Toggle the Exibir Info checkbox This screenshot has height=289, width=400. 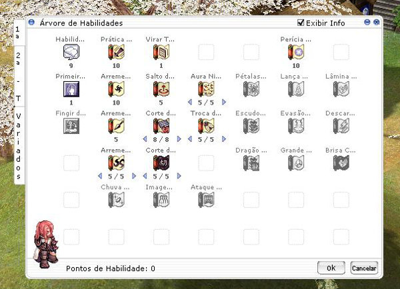(x=301, y=23)
